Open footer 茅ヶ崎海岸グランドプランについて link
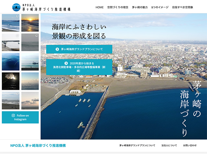The image size is (207, 155). click(137, 145)
